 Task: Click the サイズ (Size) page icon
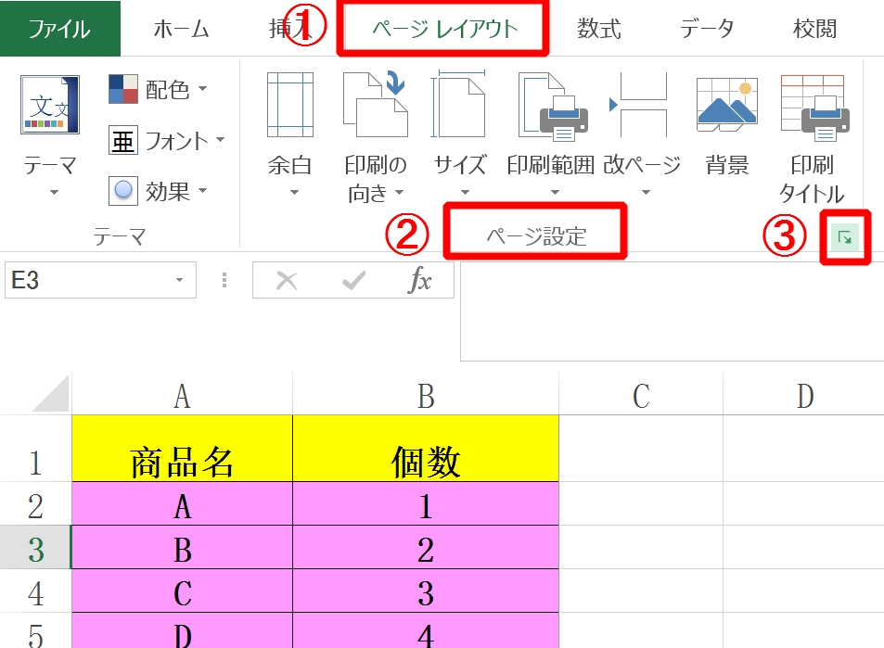[460, 104]
